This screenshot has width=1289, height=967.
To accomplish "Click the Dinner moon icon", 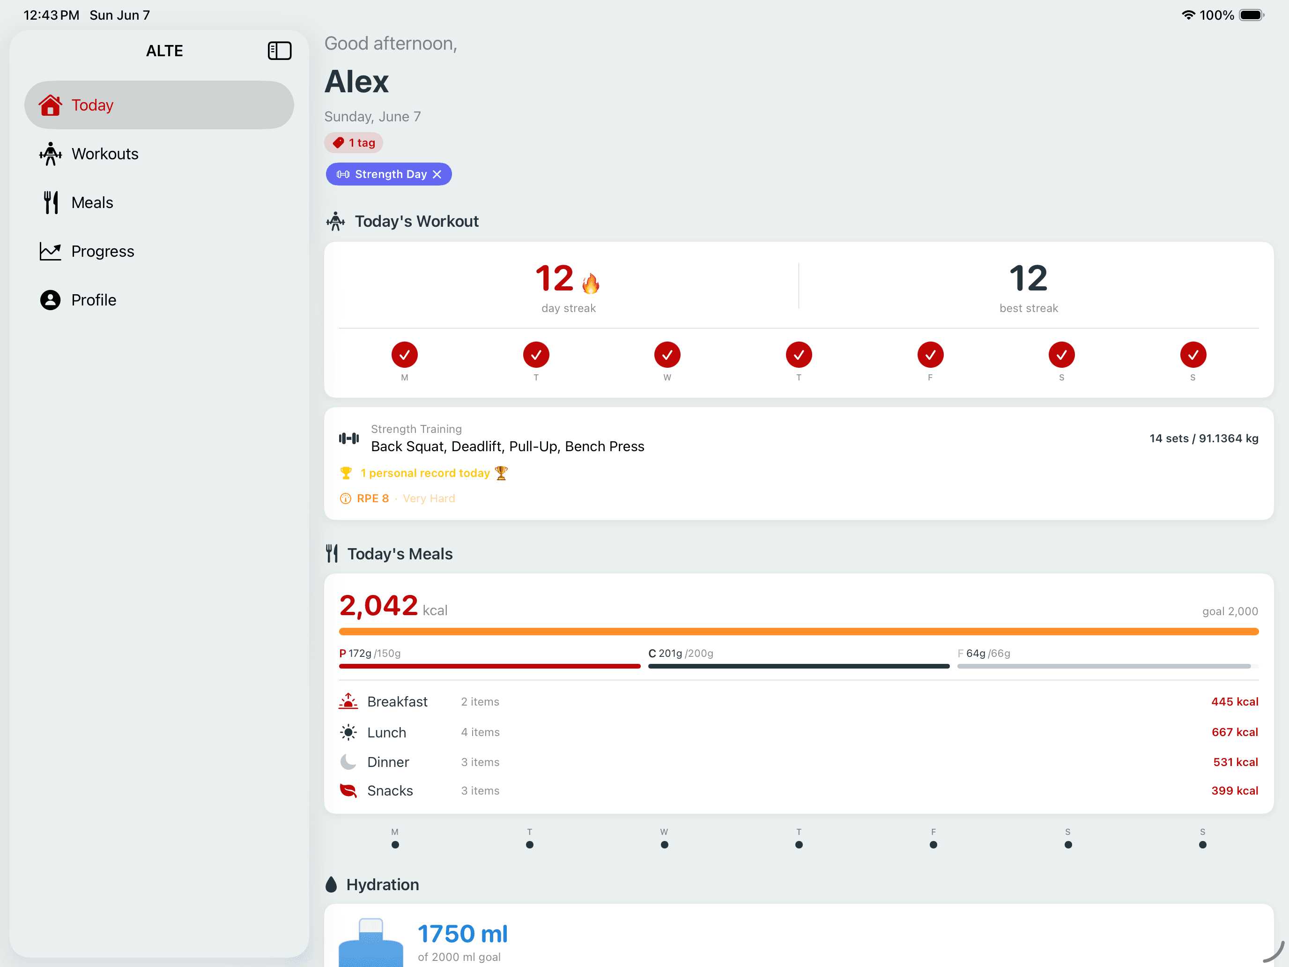I will tap(348, 762).
